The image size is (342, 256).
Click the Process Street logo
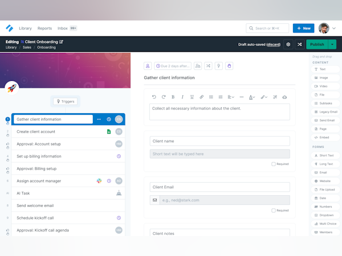coord(9,28)
